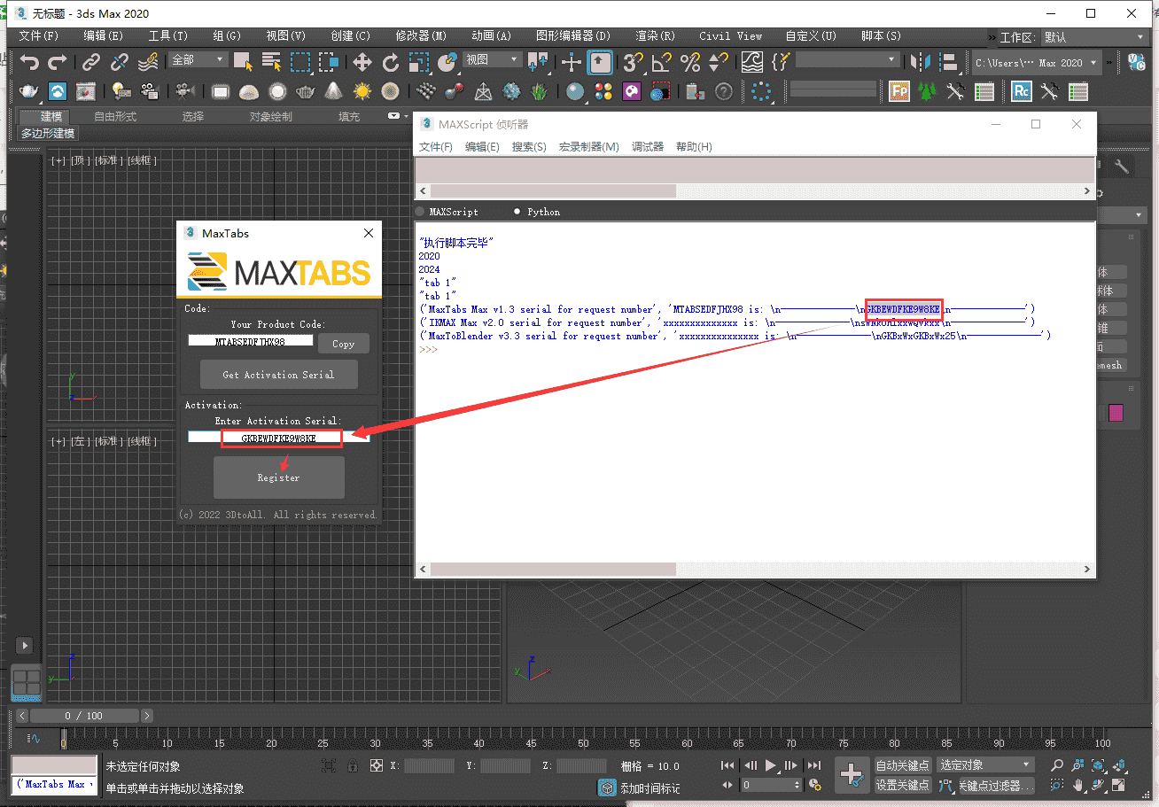1159x807 pixels.
Task: Click the sun light icon in second toolbar
Action: click(362, 91)
